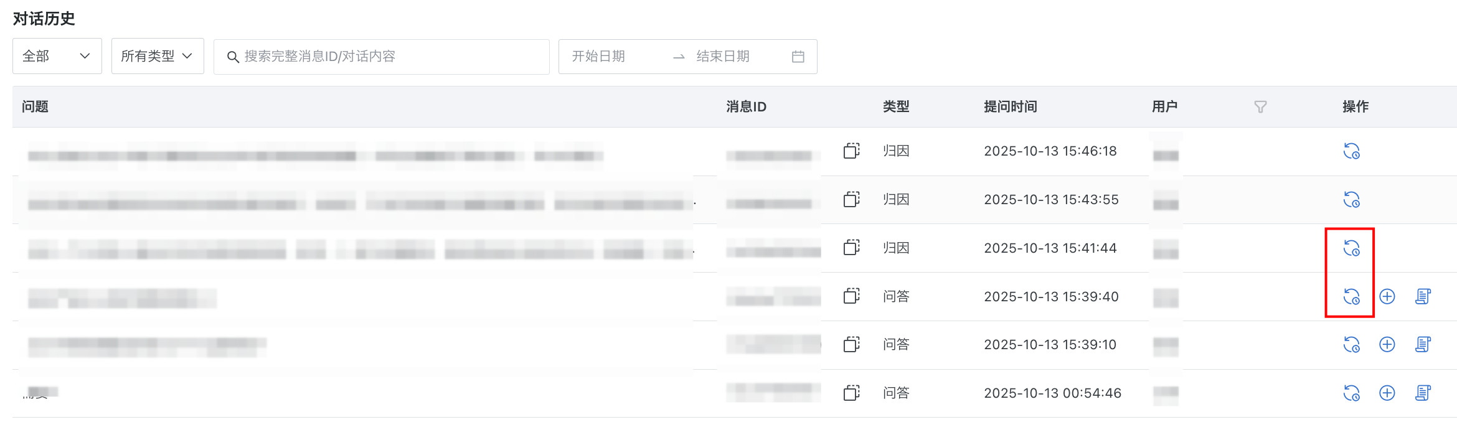Copy message ID for the 15:46:18 row
1457x422 pixels.
pyautogui.click(x=851, y=151)
